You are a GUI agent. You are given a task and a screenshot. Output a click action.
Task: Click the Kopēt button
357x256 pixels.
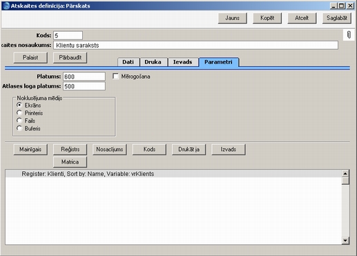(x=267, y=18)
